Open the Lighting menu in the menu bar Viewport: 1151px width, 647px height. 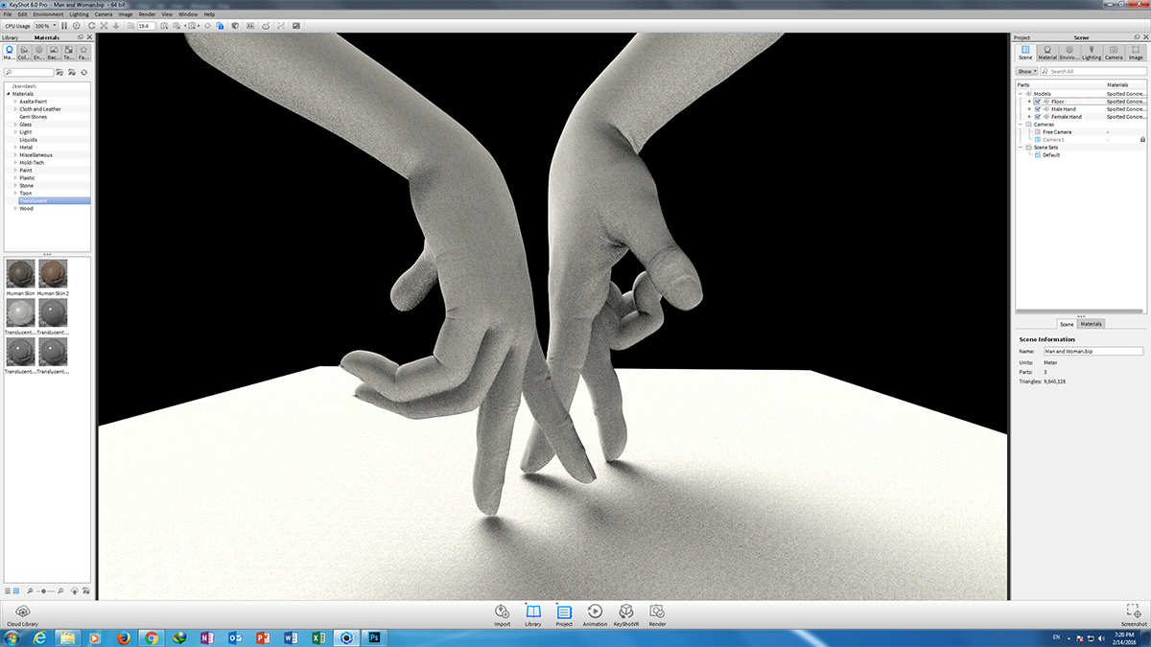79,14
